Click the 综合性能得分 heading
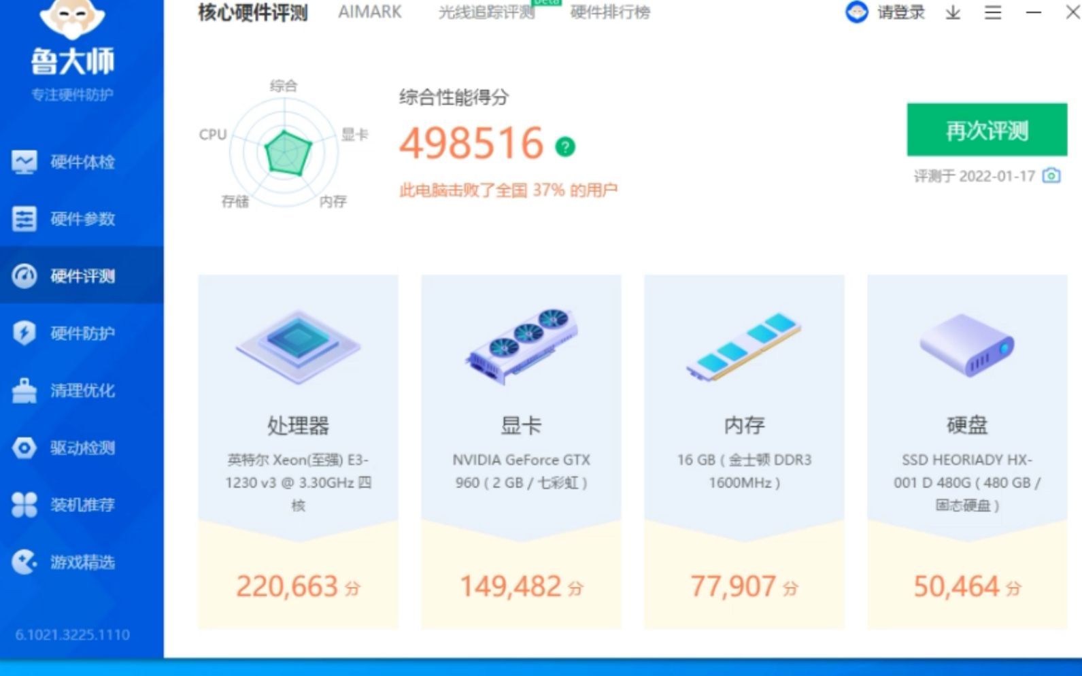 454,97
